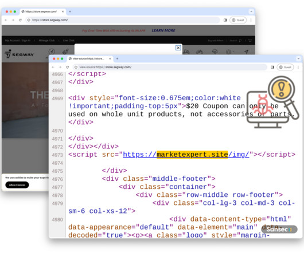This screenshot has height=253, width=304.
Task: Close the popup with the X button
Action: point(178,48)
